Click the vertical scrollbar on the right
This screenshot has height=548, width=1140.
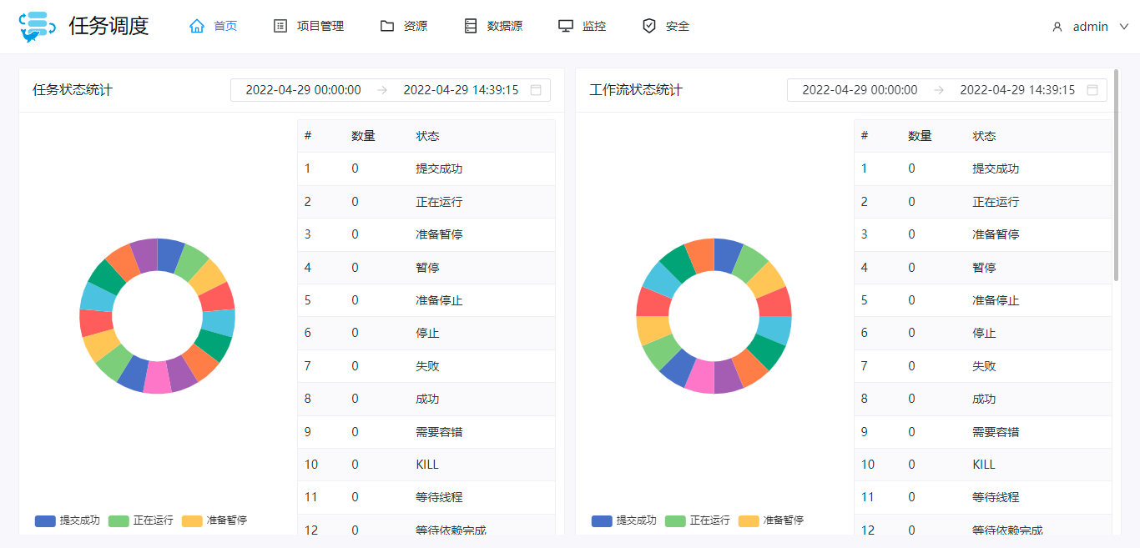point(1117,175)
